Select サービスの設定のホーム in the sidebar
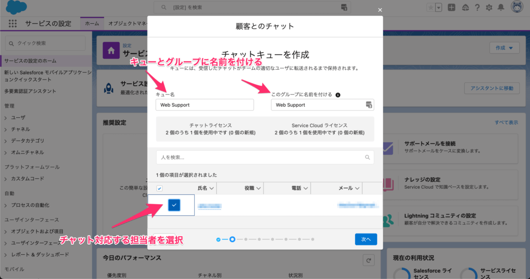This screenshot has width=530, height=279. click(x=46, y=61)
